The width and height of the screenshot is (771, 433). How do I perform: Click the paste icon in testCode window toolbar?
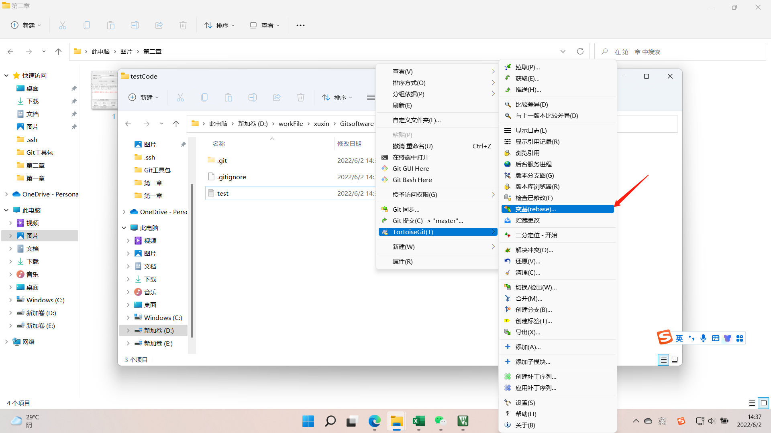tap(228, 97)
